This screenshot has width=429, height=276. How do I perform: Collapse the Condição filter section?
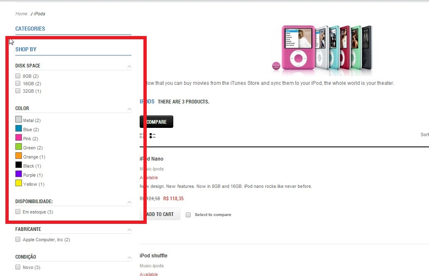129,258
